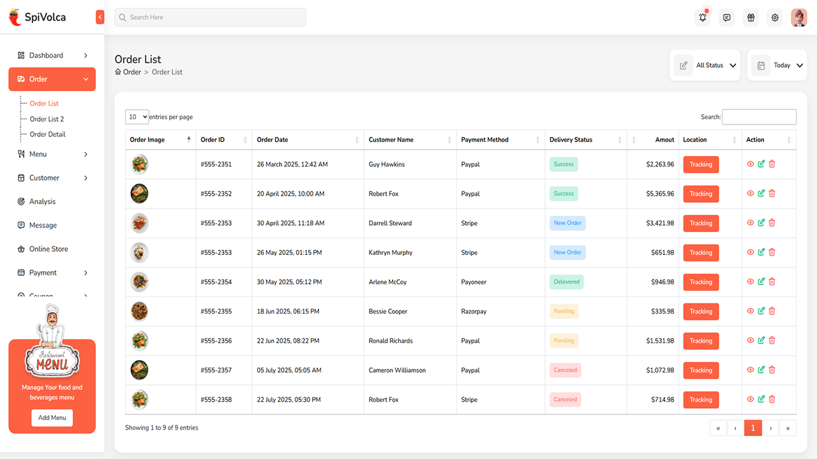Open the settings gear icon
This screenshot has width=817, height=459.
tap(775, 18)
